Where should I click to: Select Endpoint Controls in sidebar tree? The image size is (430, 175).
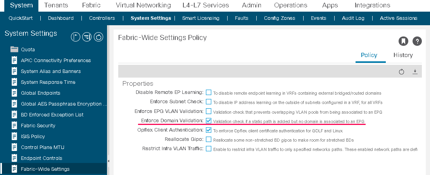click(x=42, y=158)
